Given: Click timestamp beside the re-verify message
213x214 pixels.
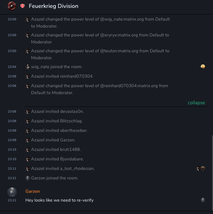Looking at the screenshot, I should [12, 200].
